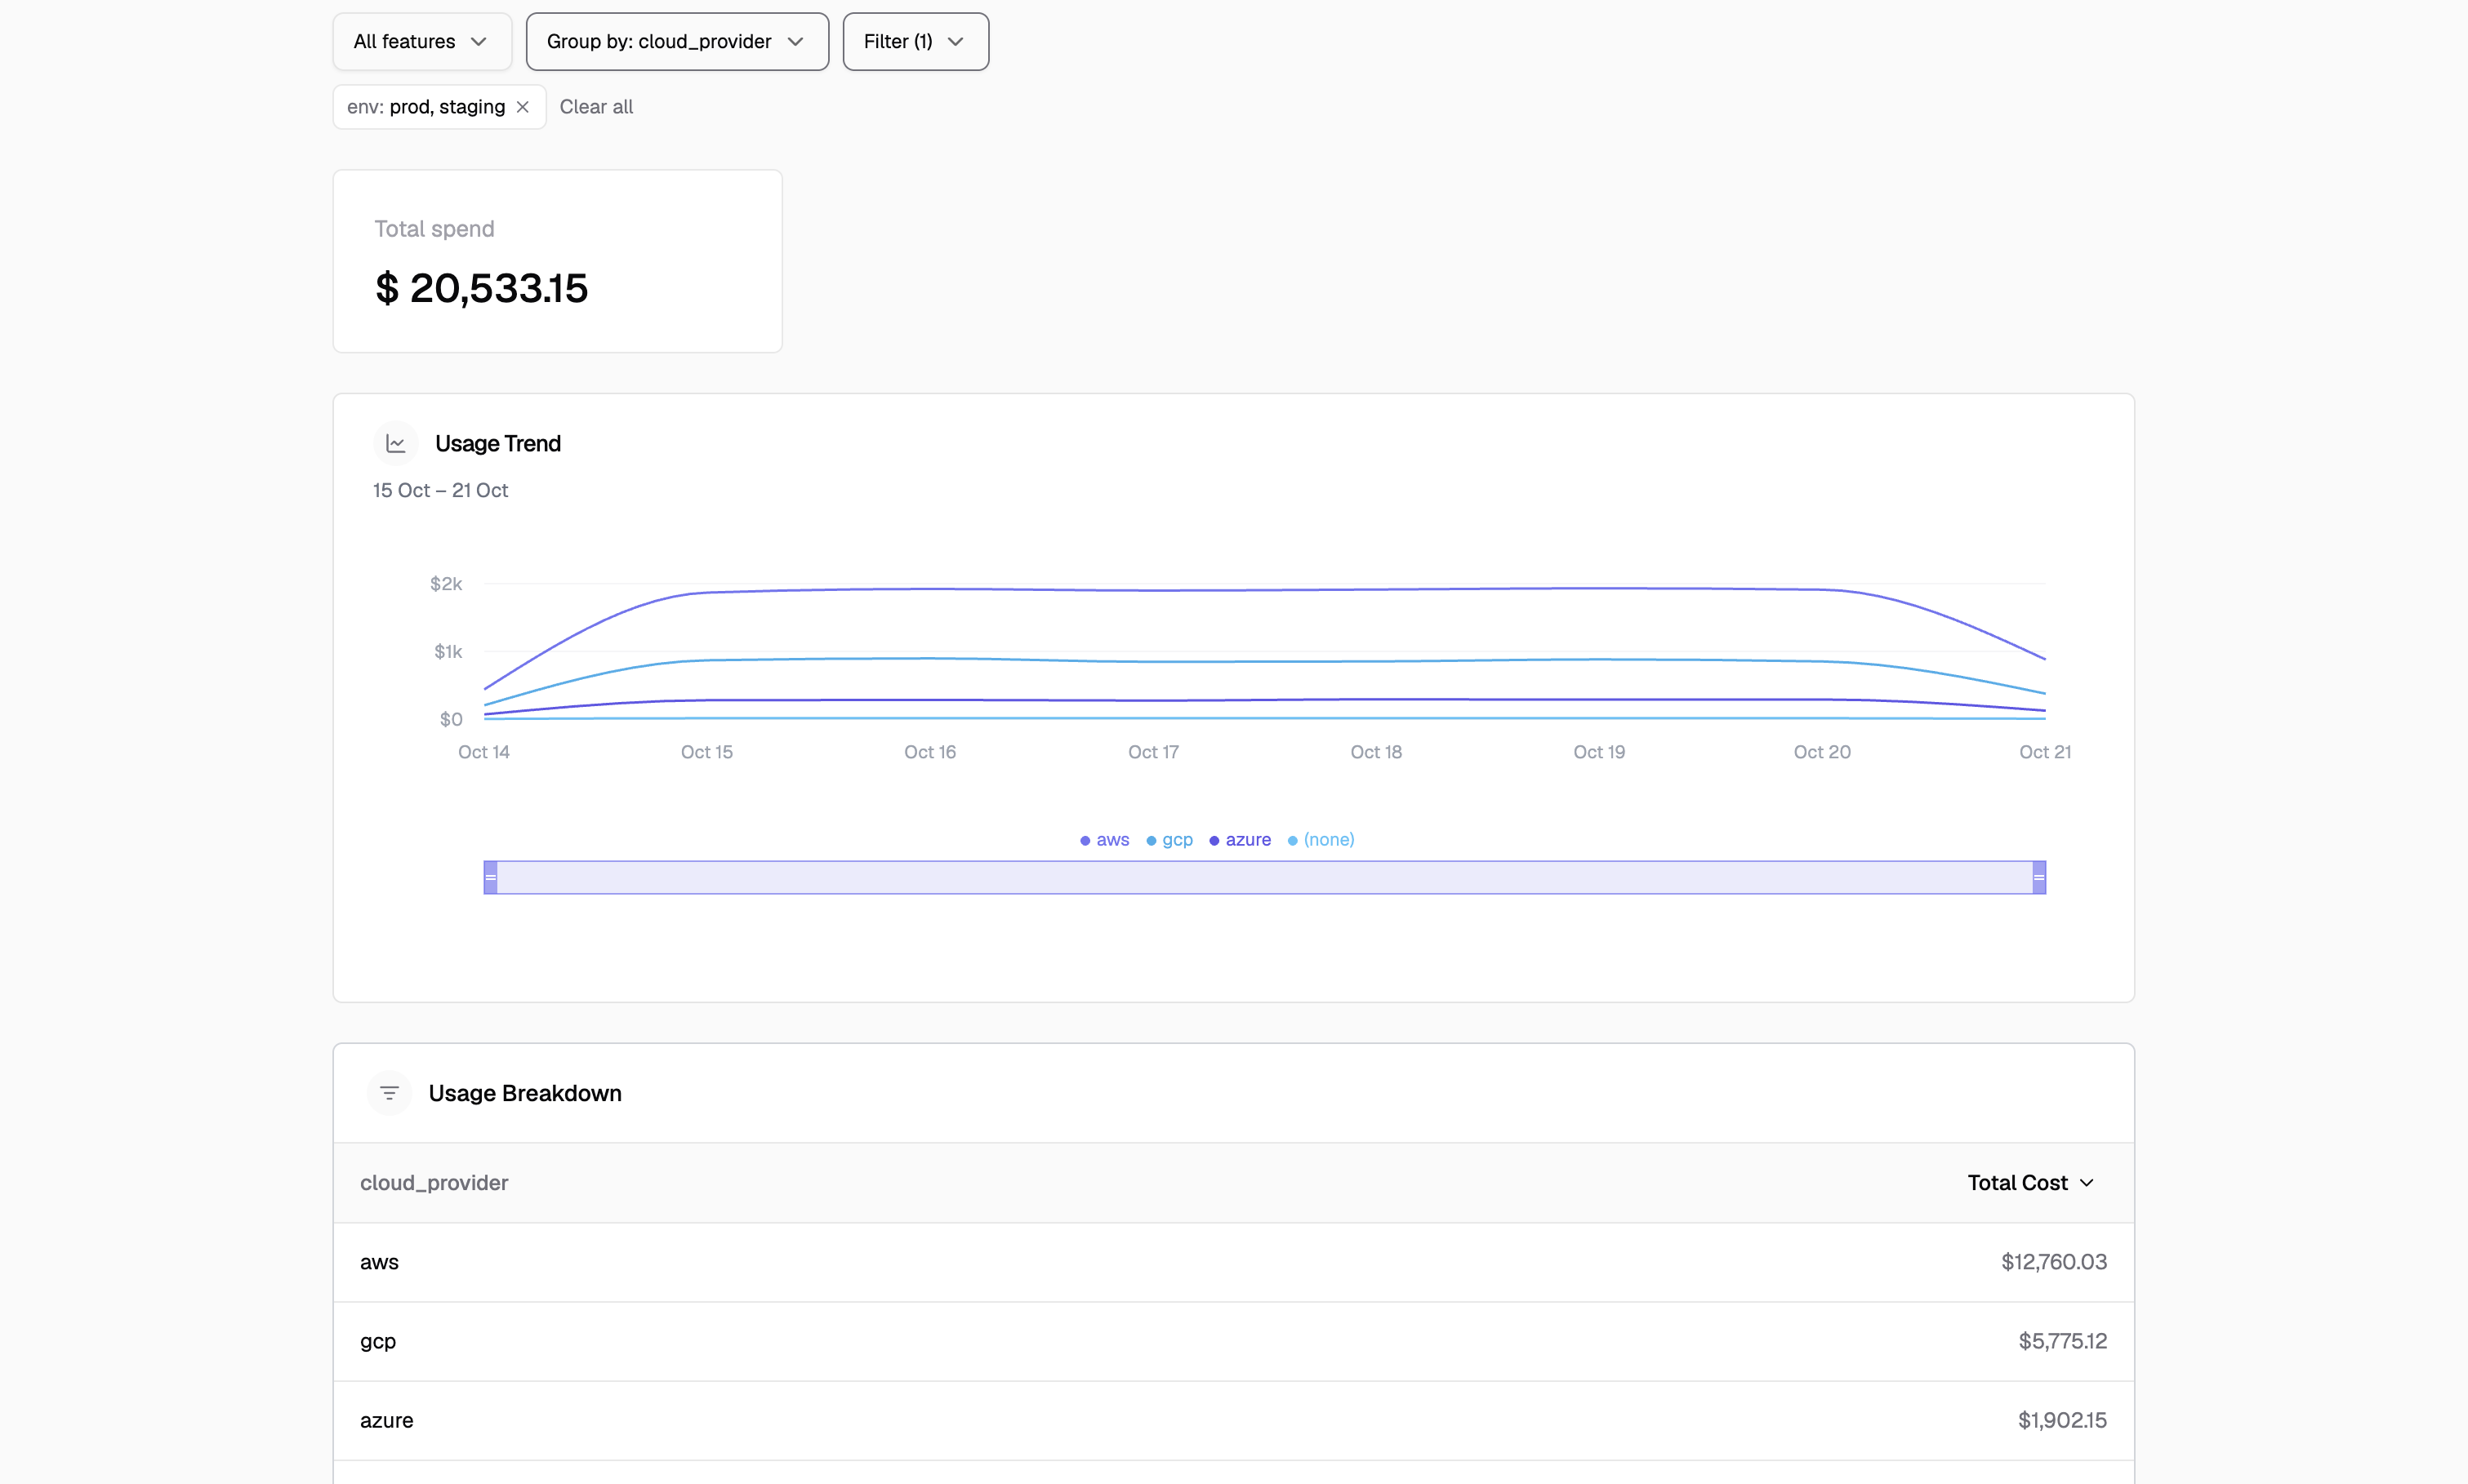Click the Oct 14 axis label

pos(483,752)
